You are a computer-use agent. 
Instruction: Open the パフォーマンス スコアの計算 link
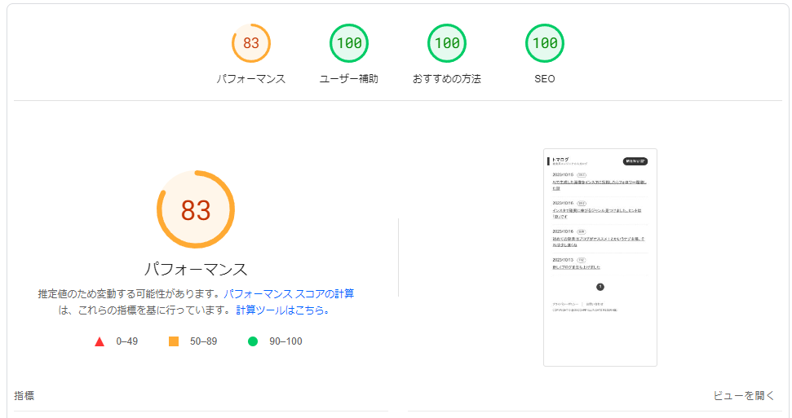[289, 294]
